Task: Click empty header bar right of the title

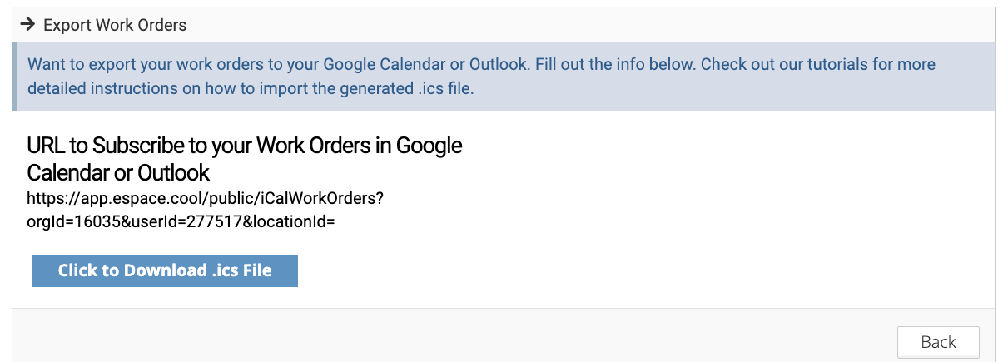Action: [x=583, y=25]
